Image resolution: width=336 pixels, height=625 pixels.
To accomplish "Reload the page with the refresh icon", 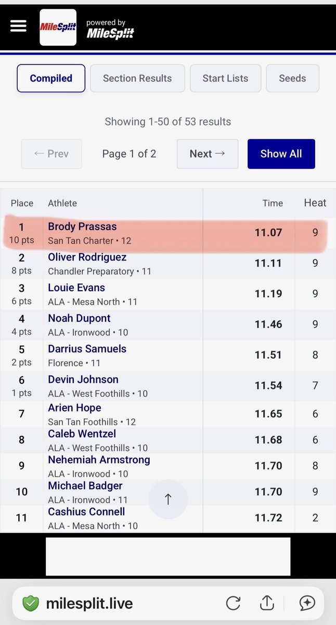I will (x=233, y=603).
